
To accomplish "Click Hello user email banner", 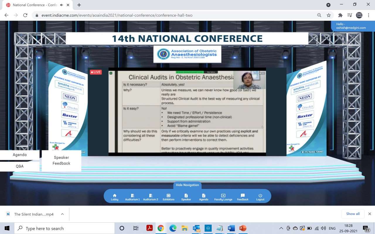I will tap(353, 26).
